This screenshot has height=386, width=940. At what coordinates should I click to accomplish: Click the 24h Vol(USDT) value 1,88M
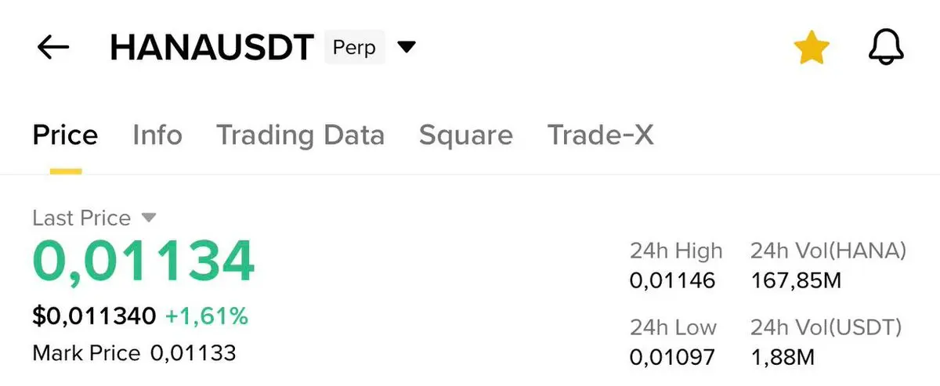click(783, 357)
